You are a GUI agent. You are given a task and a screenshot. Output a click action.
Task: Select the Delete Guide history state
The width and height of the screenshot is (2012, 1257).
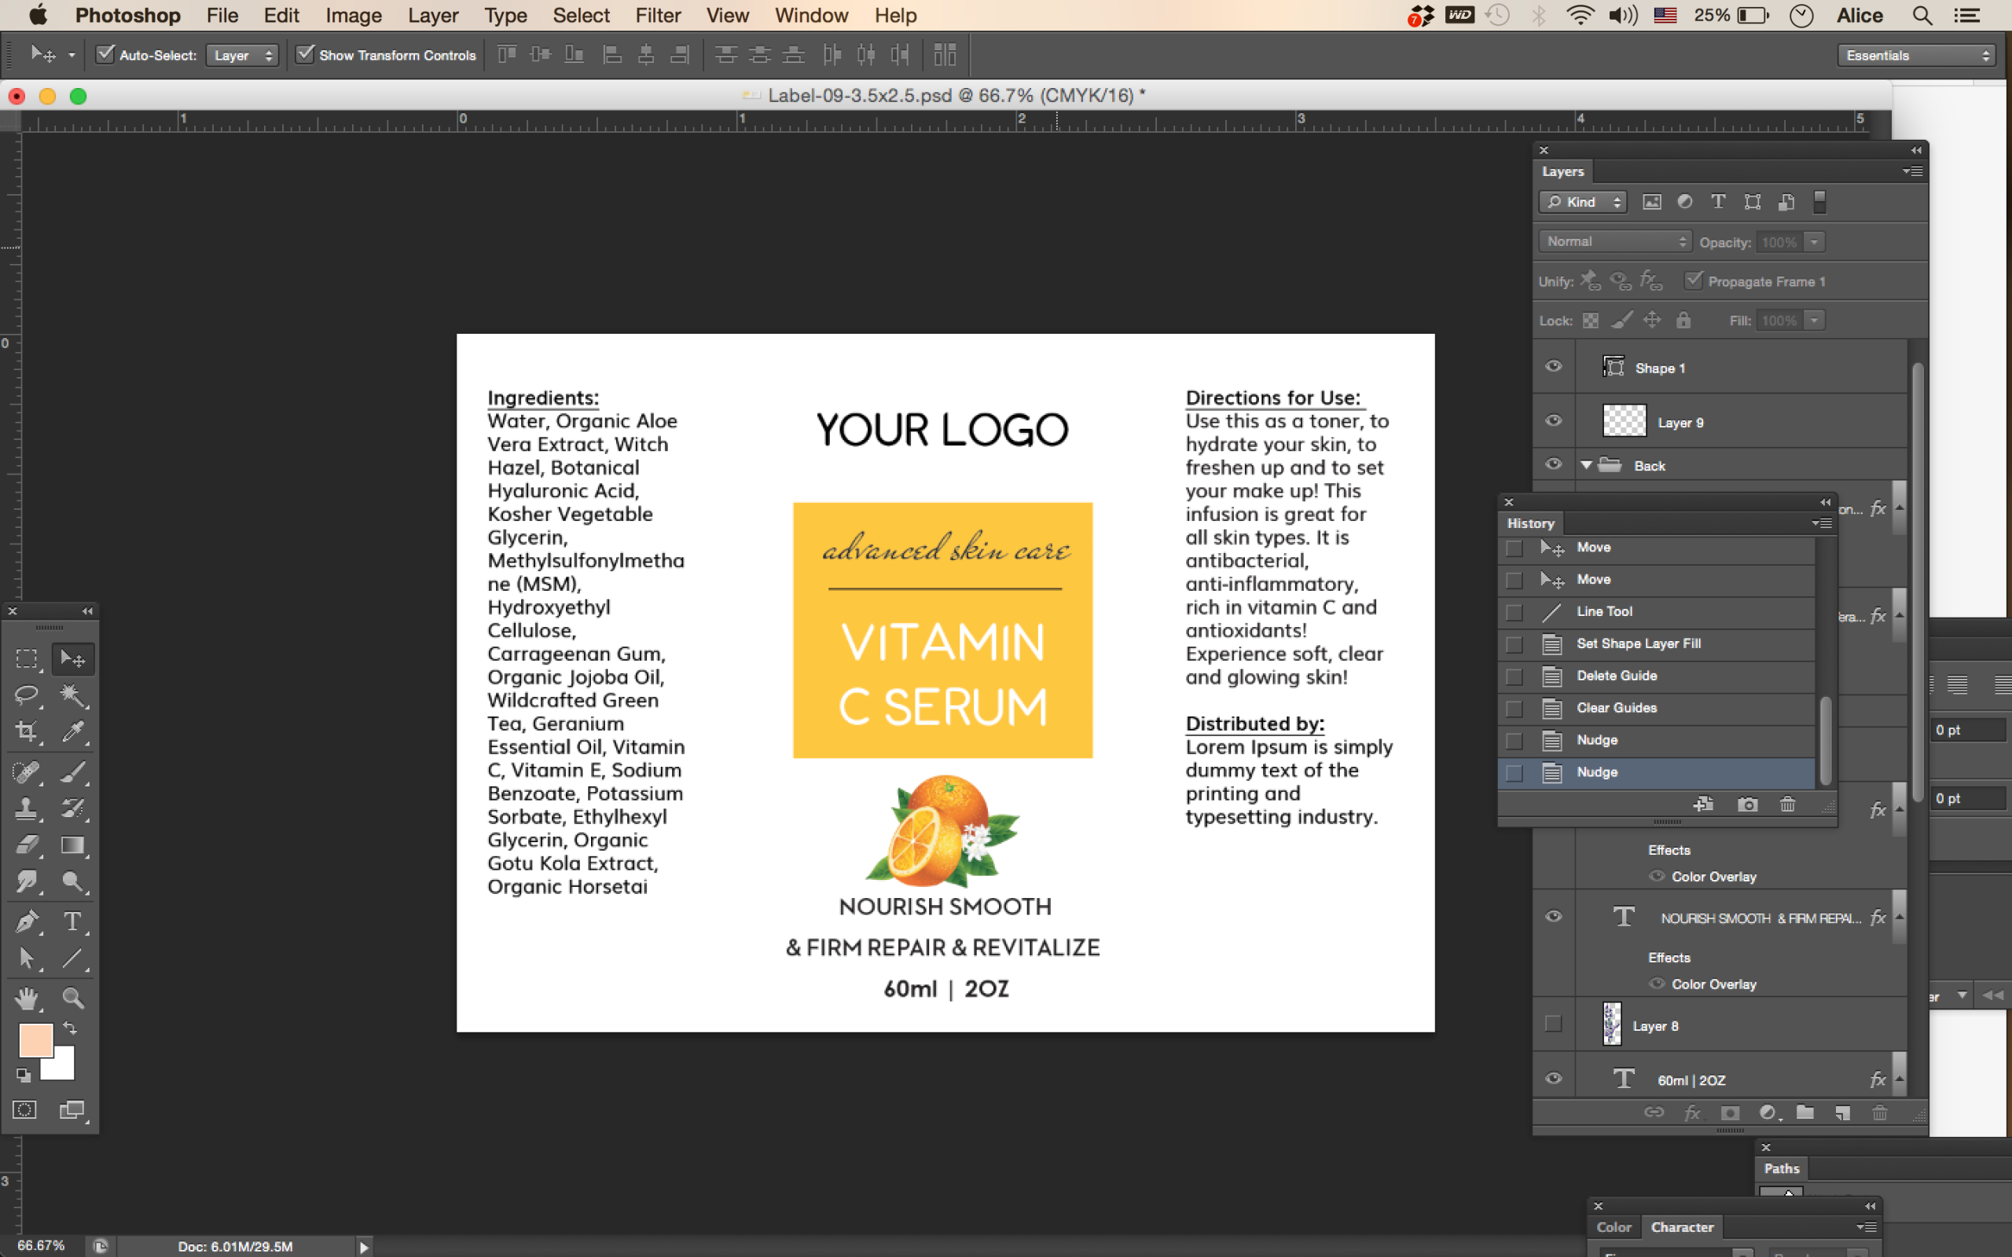1657,676
